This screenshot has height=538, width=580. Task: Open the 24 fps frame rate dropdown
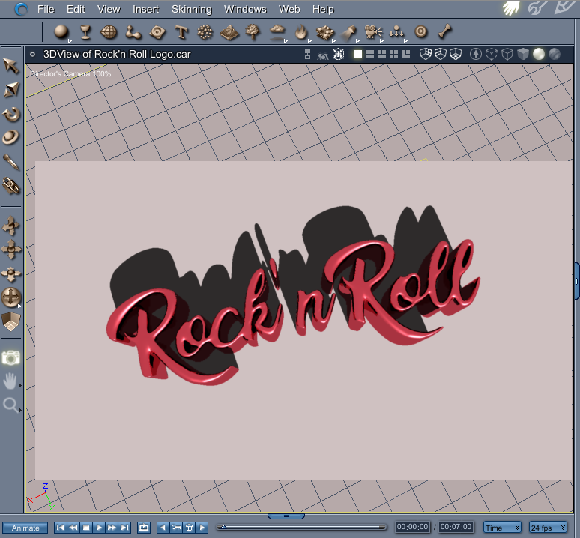[x=549, y=528]
